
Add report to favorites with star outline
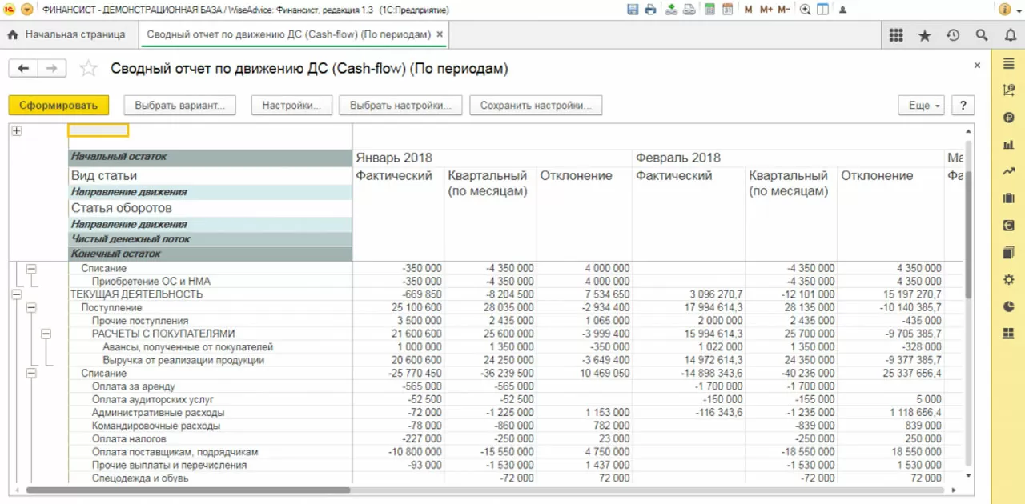pyautogui.click(x=88, y=69)
